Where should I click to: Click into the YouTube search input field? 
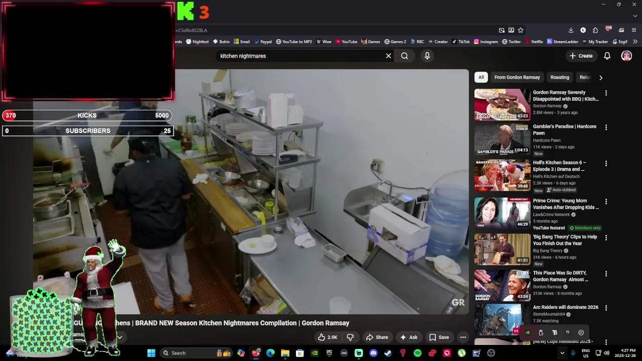coord(301,56)
